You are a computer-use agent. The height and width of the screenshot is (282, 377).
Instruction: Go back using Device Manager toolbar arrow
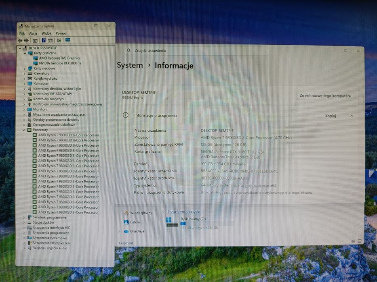pyautogui.click(x=20, y=40)
